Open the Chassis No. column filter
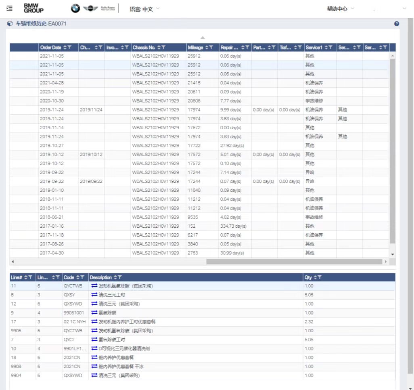The height and width of the screenshot is (390, 414). (163, 48)
